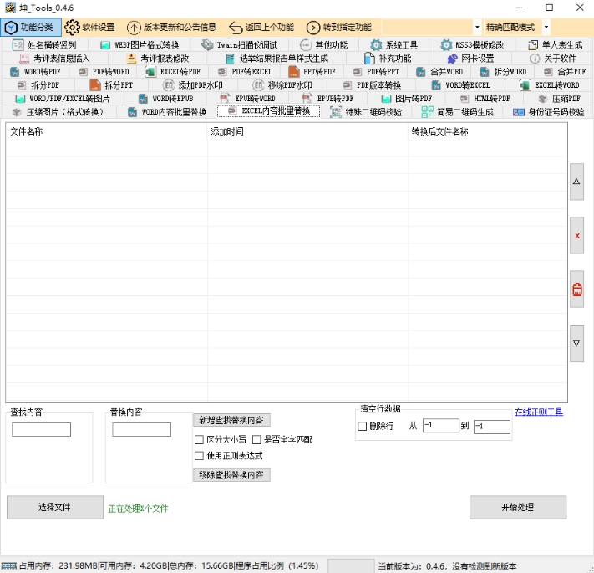
Task: Expand the 精确匹配模式 dropdown
Action: pyautogui.click(x=546, y=27)
